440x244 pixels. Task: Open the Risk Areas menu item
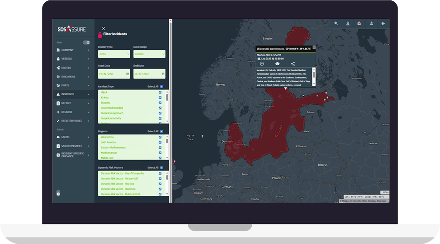pyautogui.click(x=68, y=77)
